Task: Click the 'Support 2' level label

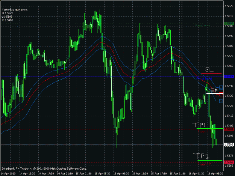Action: [x=204, y=164]
